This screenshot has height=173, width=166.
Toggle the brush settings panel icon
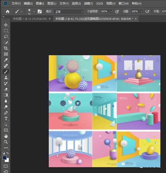click(x=40, y=11)
